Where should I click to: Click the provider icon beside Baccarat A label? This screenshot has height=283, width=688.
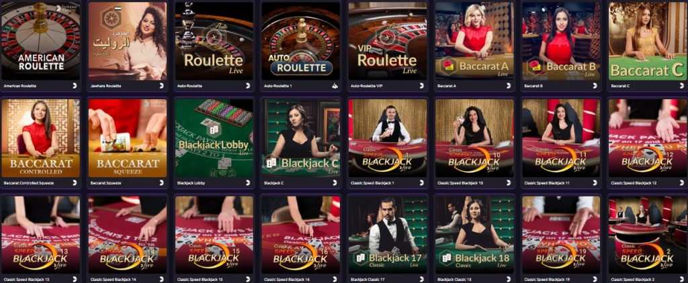[509, 86]
